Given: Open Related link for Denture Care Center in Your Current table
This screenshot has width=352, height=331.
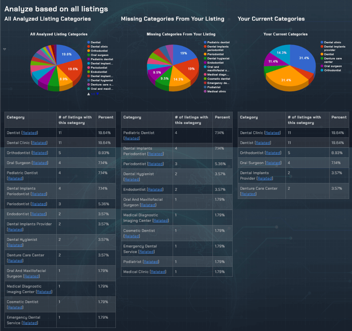Looking at the screenshot, I should [x=249, y=194].
